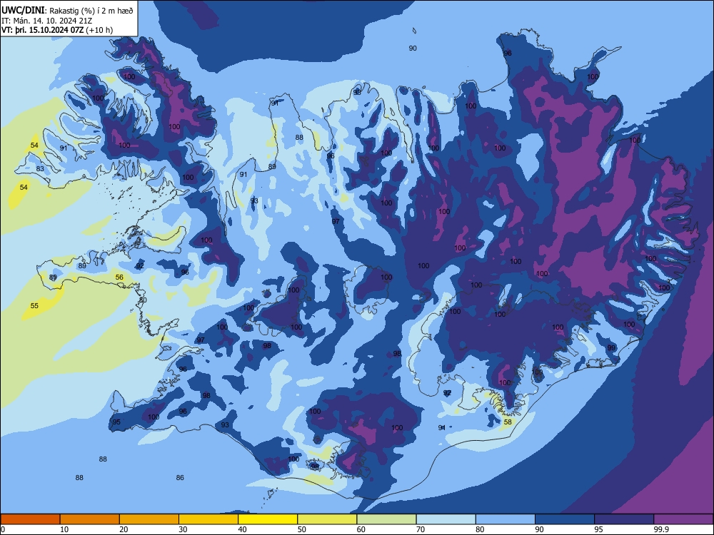Click the legend tick label '20'
714x535 pixels.
tap(124, 529)
